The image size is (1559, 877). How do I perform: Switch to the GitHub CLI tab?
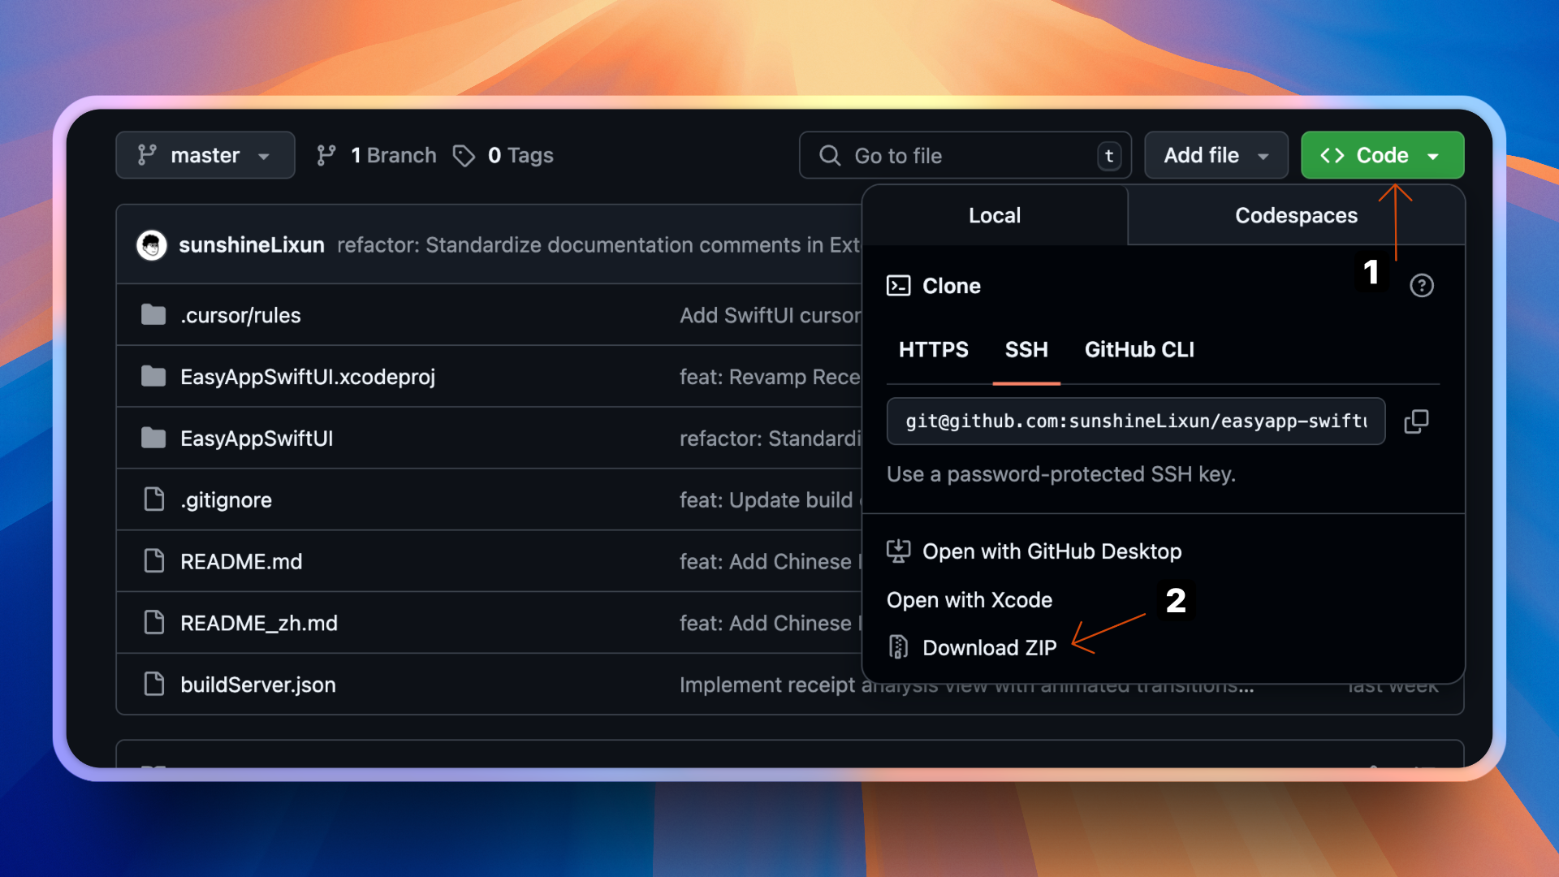tap(1138, 350)
